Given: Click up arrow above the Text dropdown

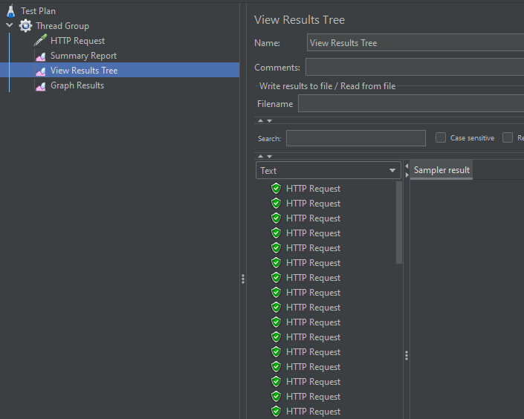Looking at the screenshot, I should click(x=261, y=156).
